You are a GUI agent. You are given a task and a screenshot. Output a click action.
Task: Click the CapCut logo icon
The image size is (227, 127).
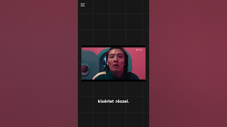point(83,5)
